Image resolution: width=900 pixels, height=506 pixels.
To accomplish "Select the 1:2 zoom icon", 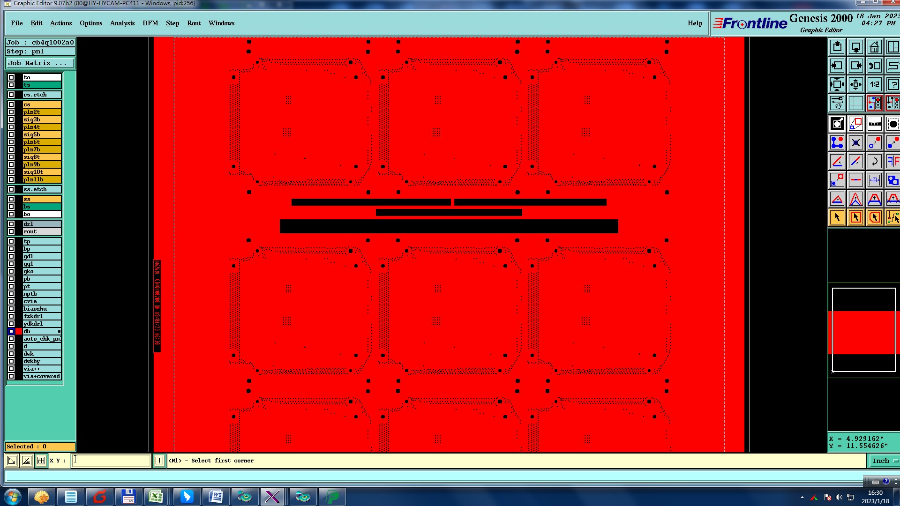I will tap(874, 85).
